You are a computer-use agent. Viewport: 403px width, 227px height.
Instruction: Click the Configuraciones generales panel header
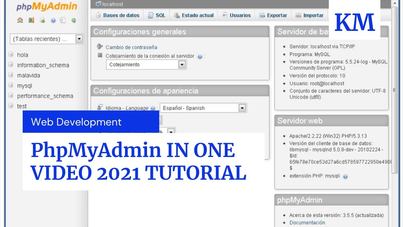(180, 32)
